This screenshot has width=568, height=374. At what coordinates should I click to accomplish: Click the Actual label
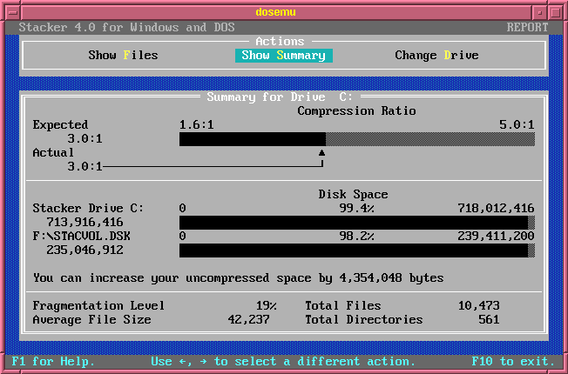[x=53, y=152]
